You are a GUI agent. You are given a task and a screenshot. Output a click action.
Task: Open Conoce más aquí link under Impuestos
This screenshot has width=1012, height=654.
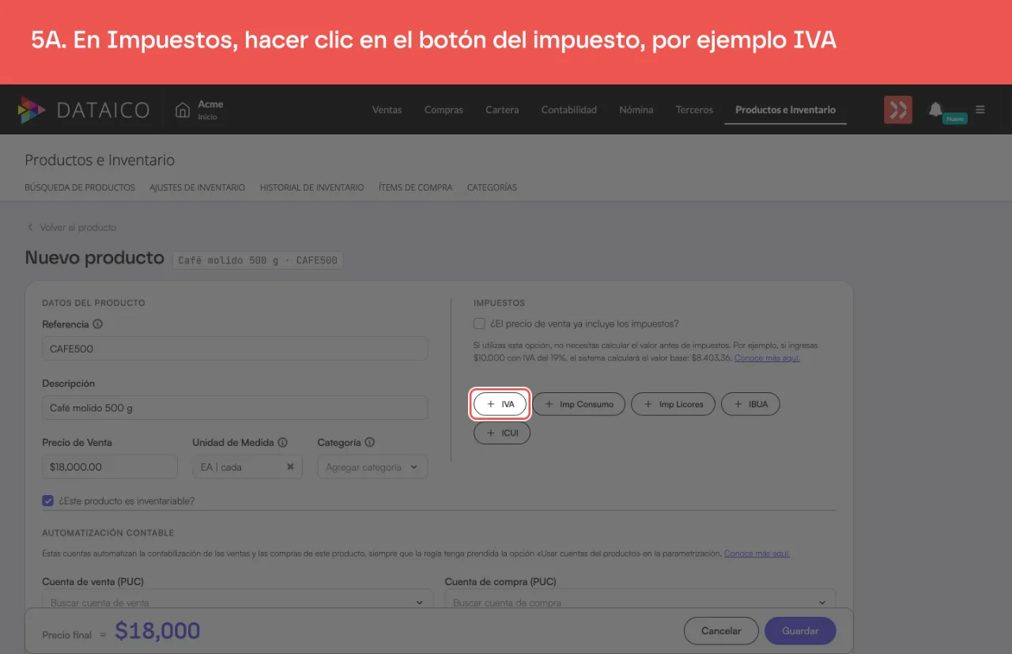click(x=767, y=358)
